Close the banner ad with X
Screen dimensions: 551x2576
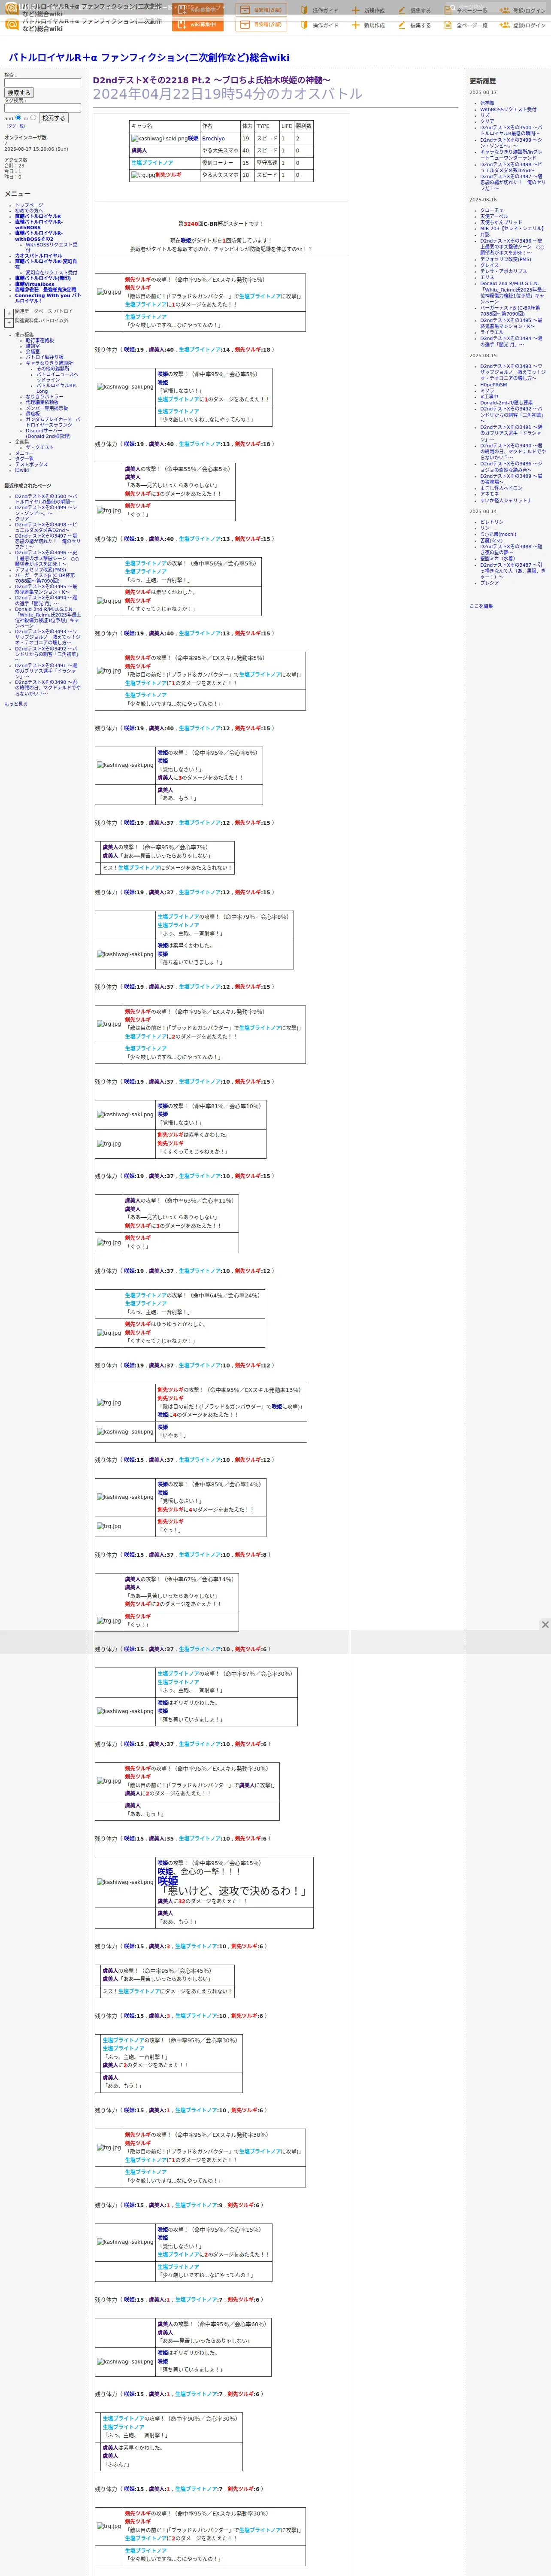point(545,1625)
